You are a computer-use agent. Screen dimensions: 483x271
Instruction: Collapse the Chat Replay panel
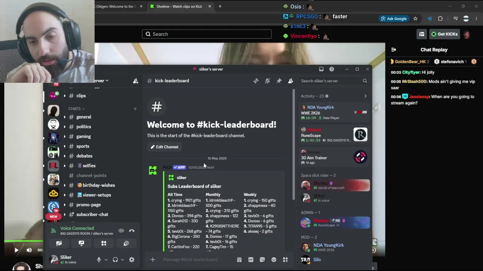tap(394, 50)
